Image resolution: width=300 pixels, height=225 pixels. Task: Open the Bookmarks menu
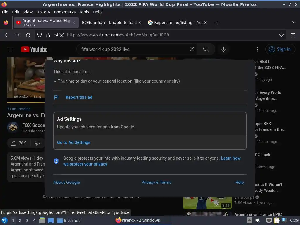click(x=65, y=12)
